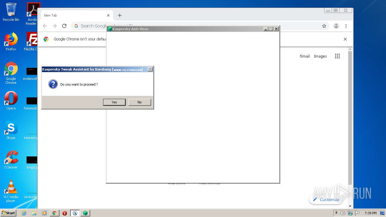Go back in Chrome
The image size is (386, 217).
point(45,26)
